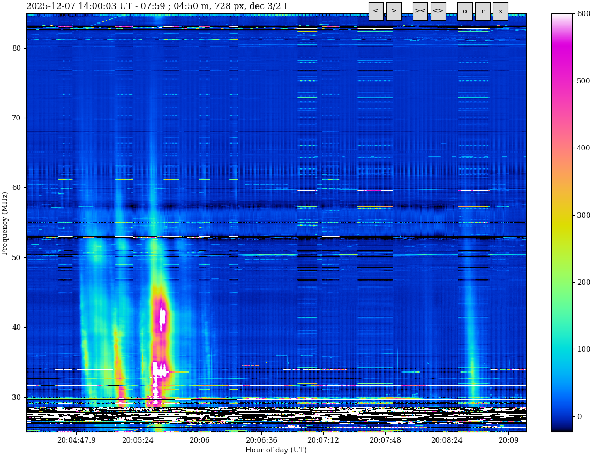Select the 20:08:24 time axis tick label

coord(447,440)
